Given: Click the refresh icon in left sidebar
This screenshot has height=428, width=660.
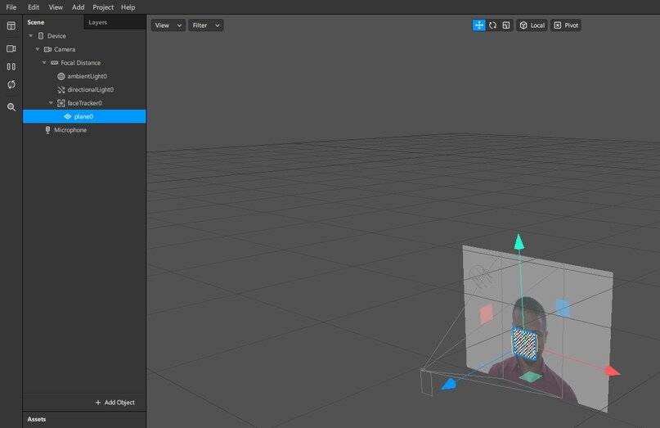Looking at the screenshot, I should coord(11,84).
